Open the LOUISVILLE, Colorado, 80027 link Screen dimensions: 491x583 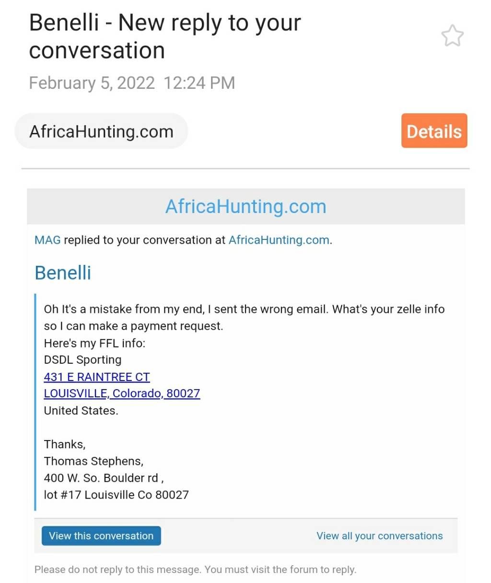click(122, 393)
